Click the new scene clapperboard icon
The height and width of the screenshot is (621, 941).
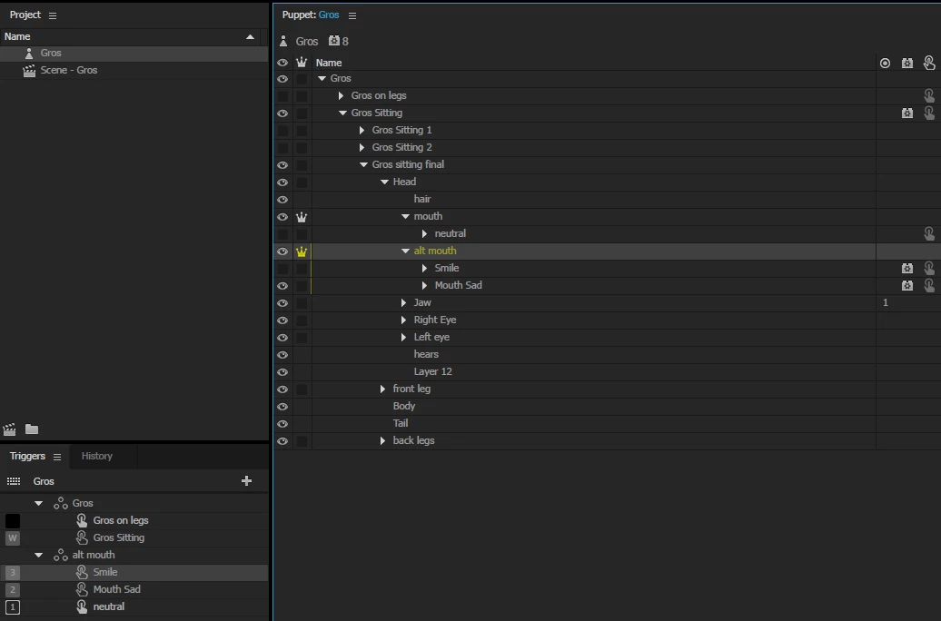(10, 429)
